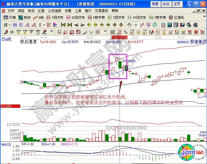Click the percent sign tool icon
The width and height of the screenshot is (207, 164).
pyautogui.click(x=126, y=32)
